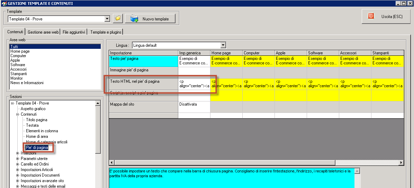Click the Sezioni tree scrollbar up arrow
The image size is (414, 188).
(98, 103)
